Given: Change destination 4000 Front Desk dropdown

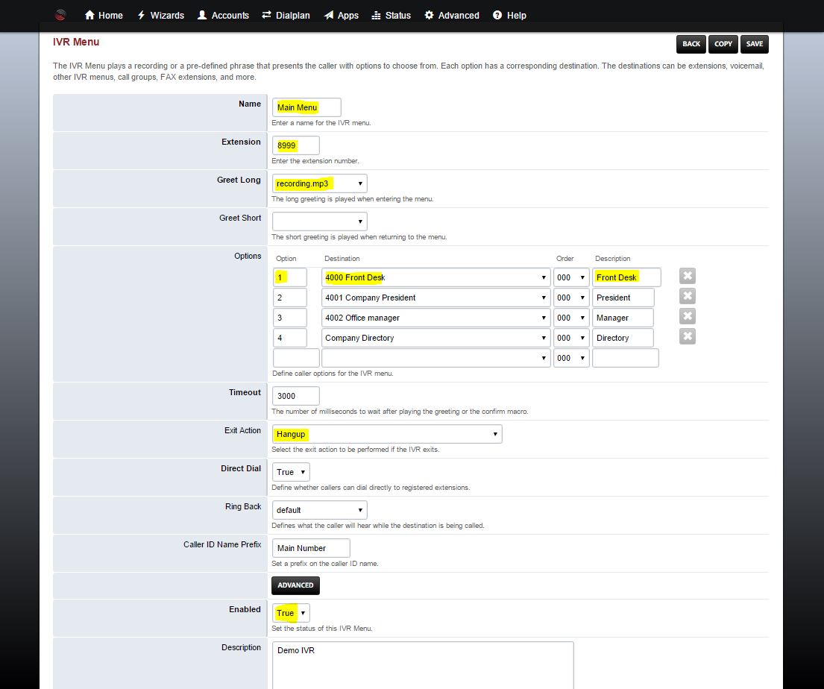Looking at the screenshot, I should coord(435,277).
